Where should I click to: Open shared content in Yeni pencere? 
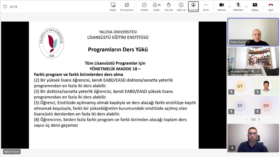(127, 7)
